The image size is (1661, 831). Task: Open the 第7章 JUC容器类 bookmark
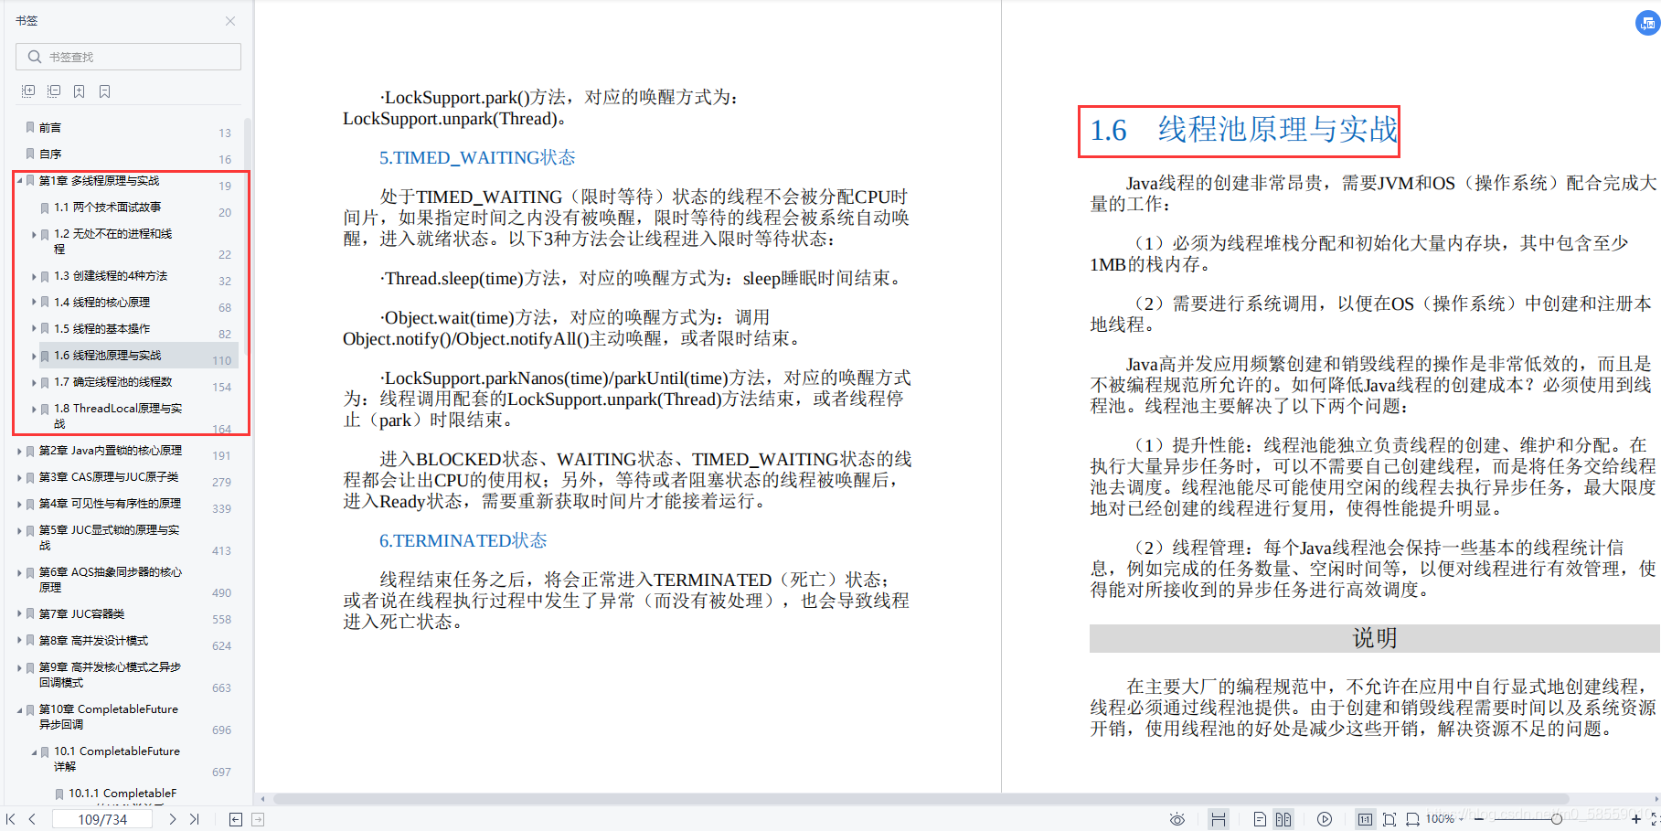[x=81, y=614]
